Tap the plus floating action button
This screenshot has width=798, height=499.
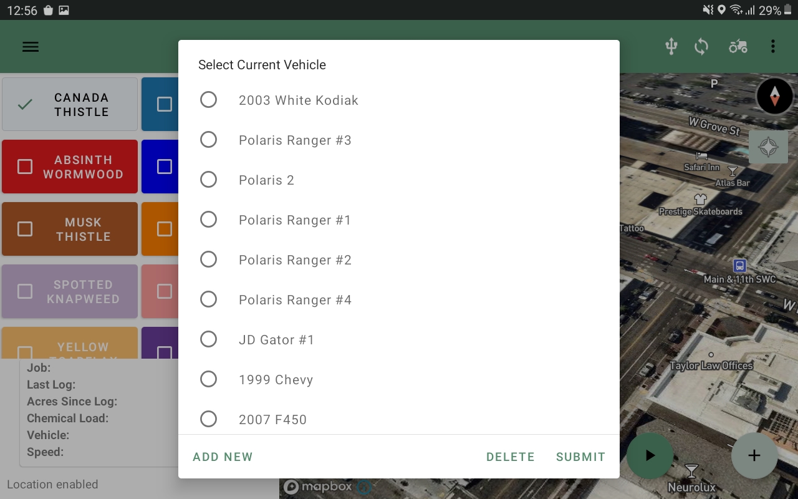(x=754, y=455)
